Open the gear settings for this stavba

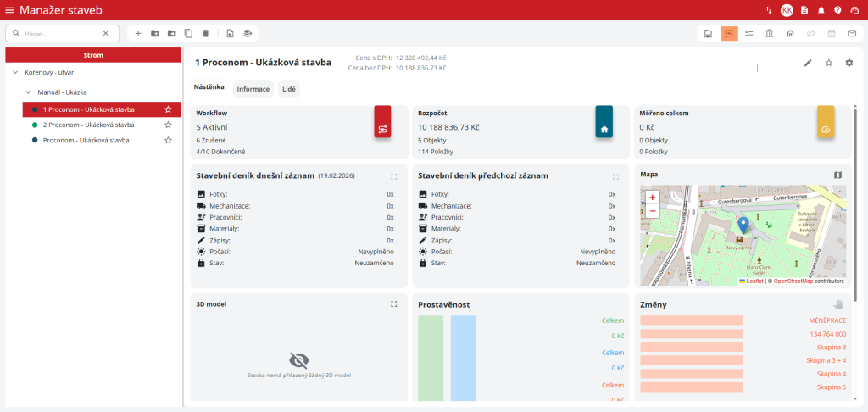(x=849, y=63)
